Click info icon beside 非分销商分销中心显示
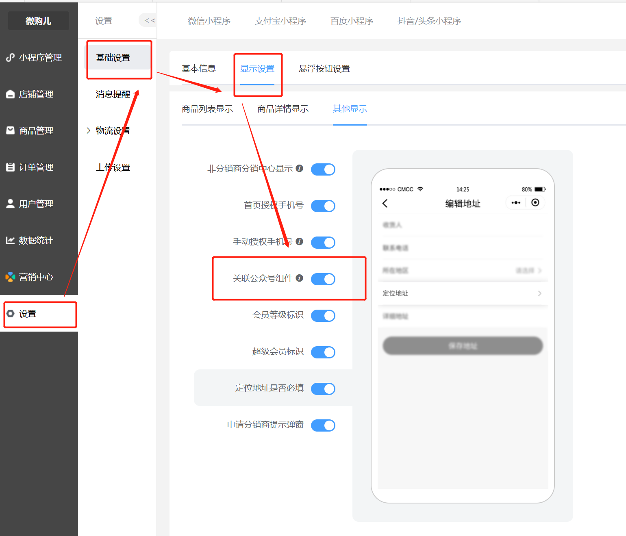 coord(300,168)
